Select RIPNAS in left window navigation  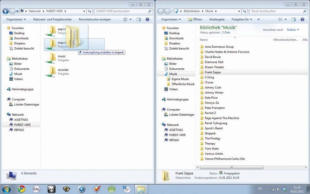tap(19, 130)
